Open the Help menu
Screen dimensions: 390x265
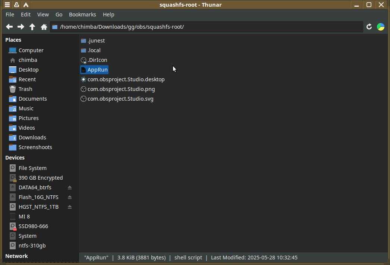click(x=108, y=15)
